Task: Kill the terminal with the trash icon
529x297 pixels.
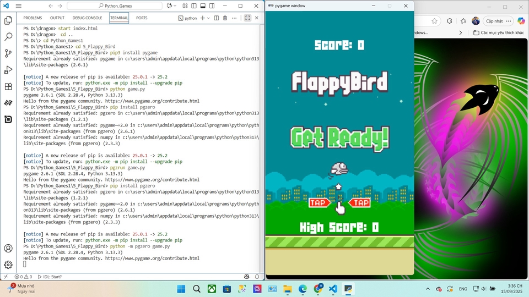Action: [225, 18]
